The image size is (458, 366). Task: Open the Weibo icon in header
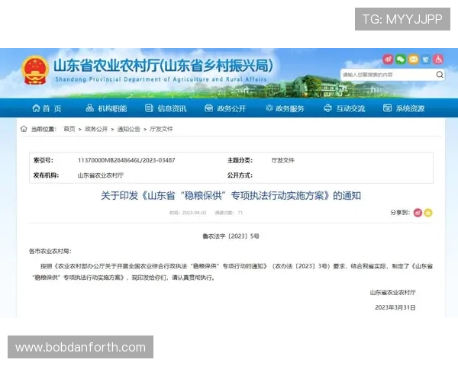388,59
